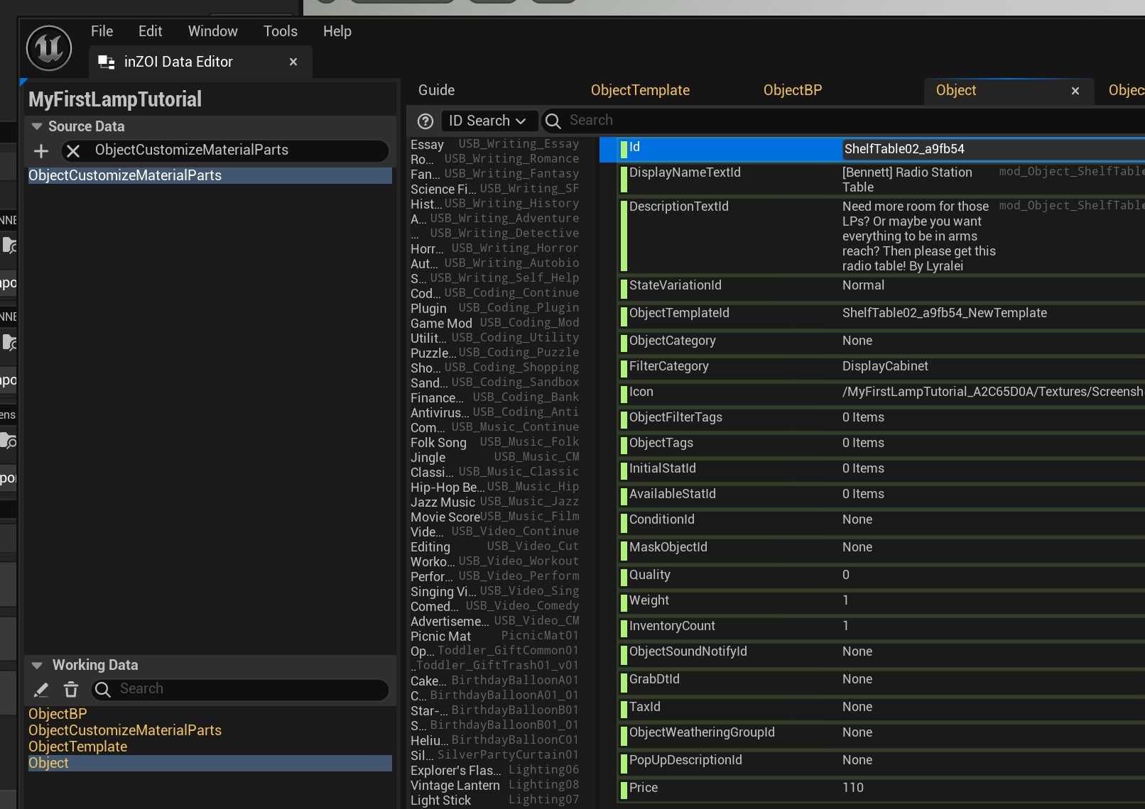Click the help question mark icon
This screenshot has height=809, width=1145.
click(x=425, y=121)
